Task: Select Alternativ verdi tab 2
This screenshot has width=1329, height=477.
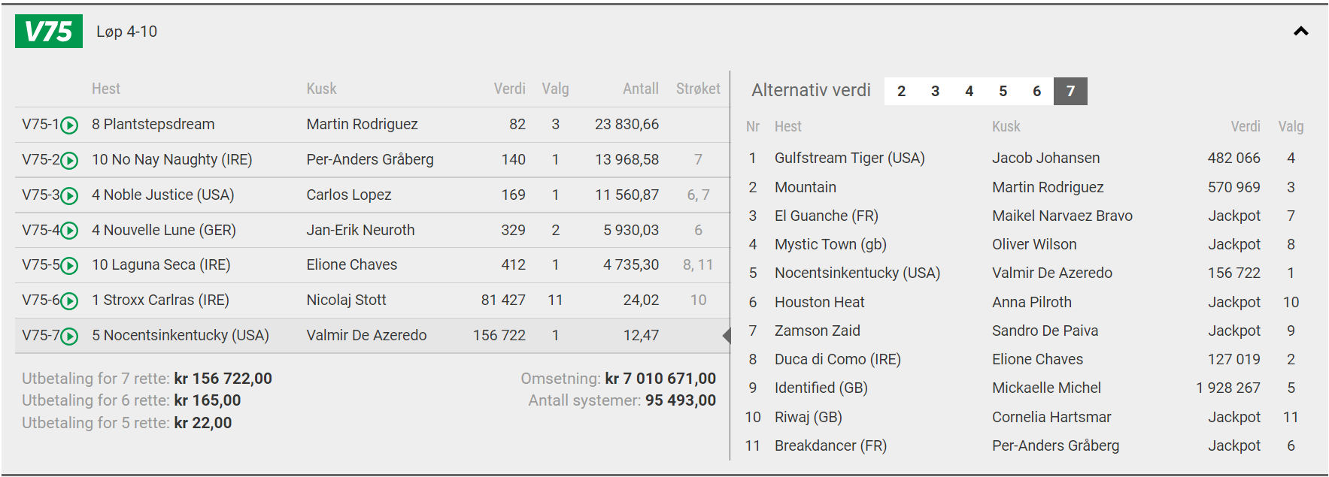Action: click(901, 91)
